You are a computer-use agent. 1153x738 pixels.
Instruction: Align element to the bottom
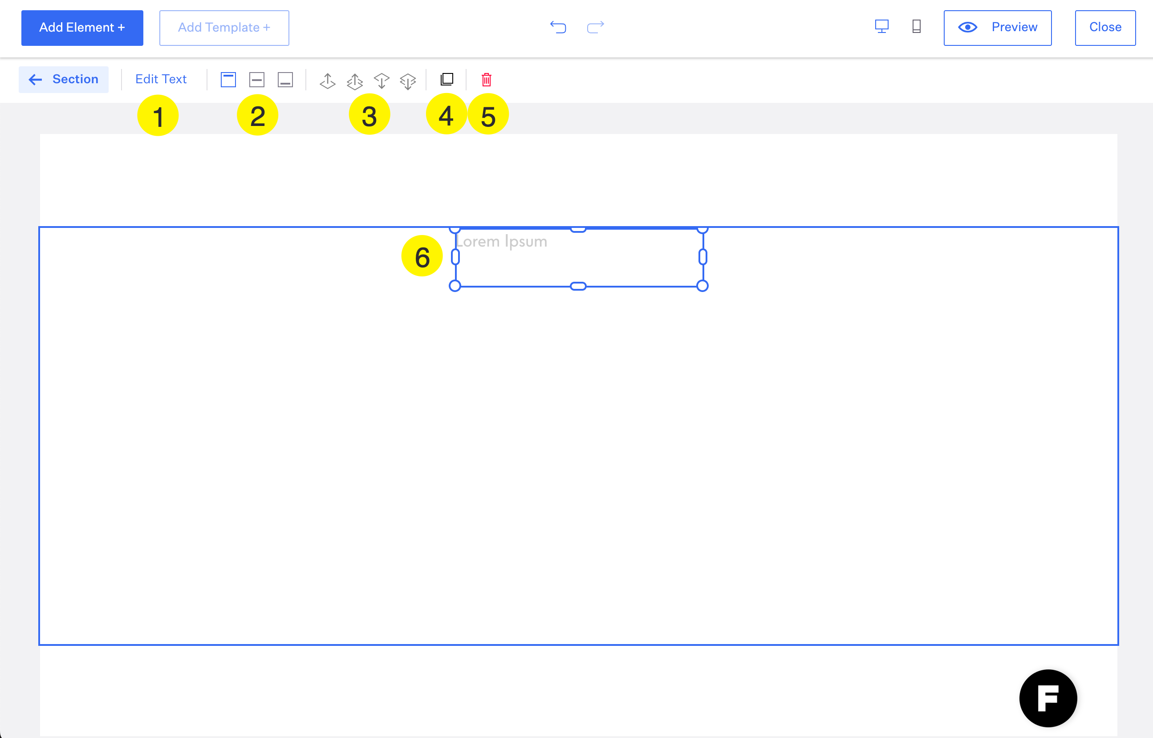tap(285, 80)
